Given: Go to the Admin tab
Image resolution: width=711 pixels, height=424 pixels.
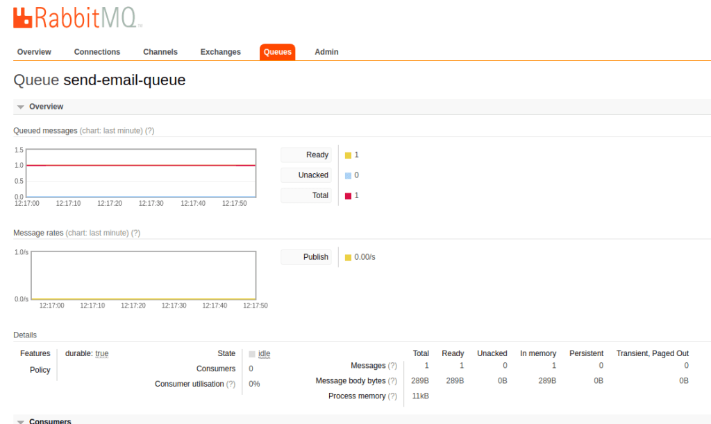Looking at the screenshot, I should coord(326,52).
